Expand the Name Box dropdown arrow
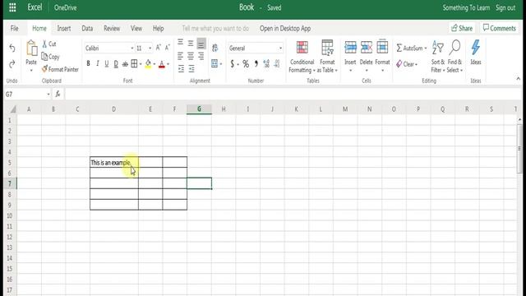 48,95
